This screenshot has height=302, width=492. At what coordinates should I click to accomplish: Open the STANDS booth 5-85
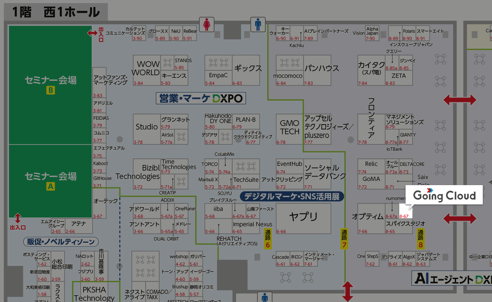[x=181, y=63]
